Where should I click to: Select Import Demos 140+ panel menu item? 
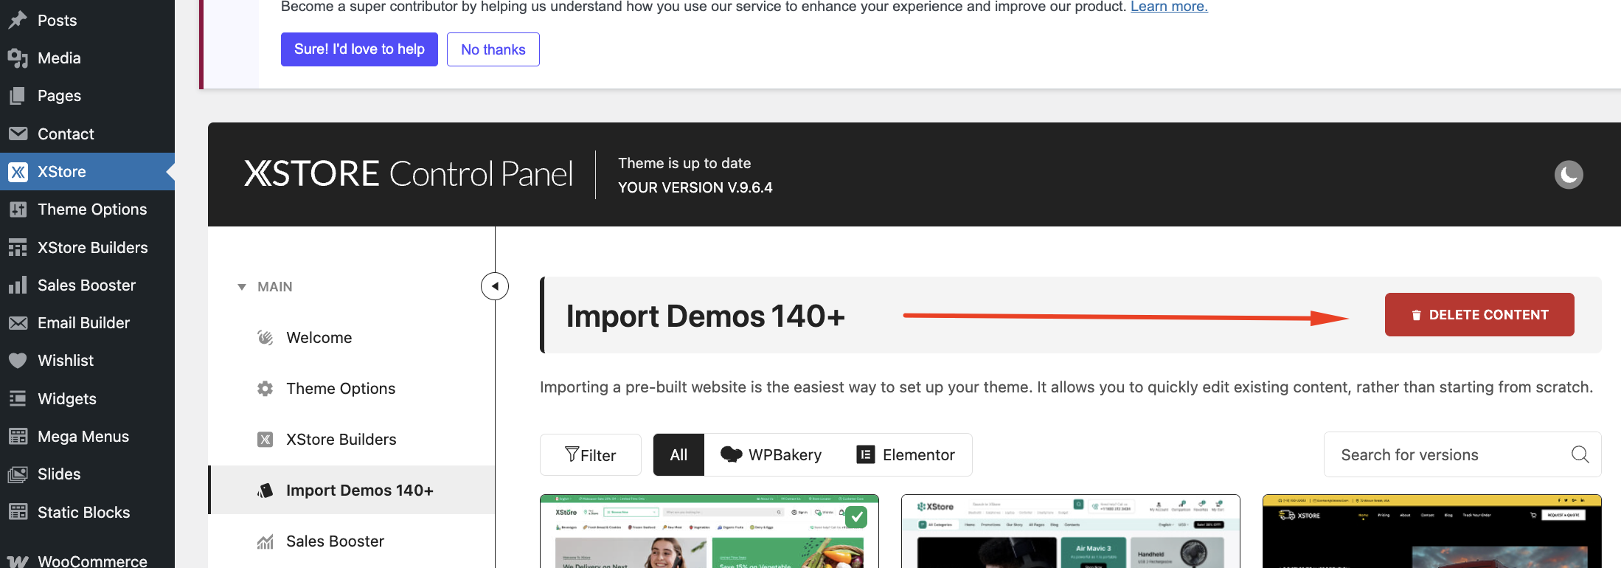[x=352, y=491]
